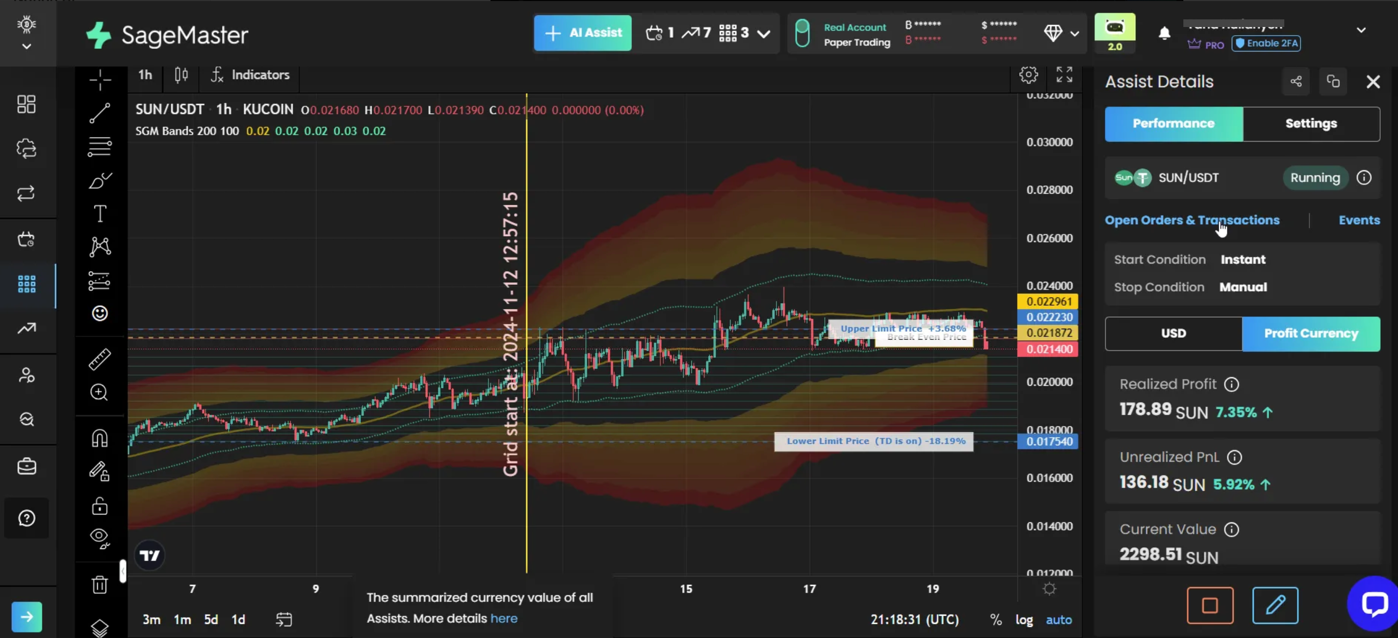Open the repeat arrows sidebar icon
Image resolution: width=1398 pixels, height=638 pixels.
[x=27, y=194]
